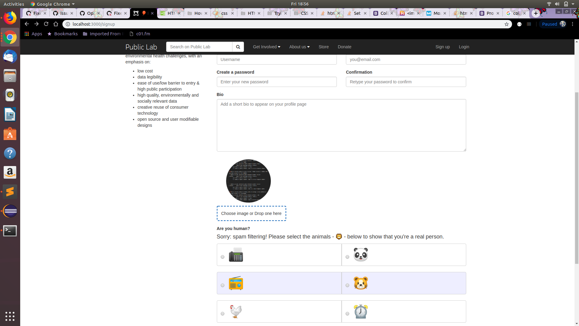Open Terminal from the dock
The width and height of the screenshot is (579, 326).
[10, 231]
